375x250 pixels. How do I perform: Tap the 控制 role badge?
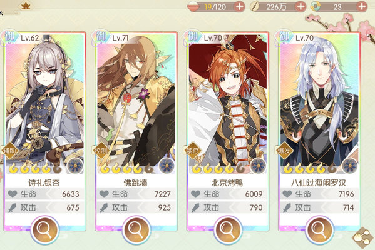tap(101, 151)
